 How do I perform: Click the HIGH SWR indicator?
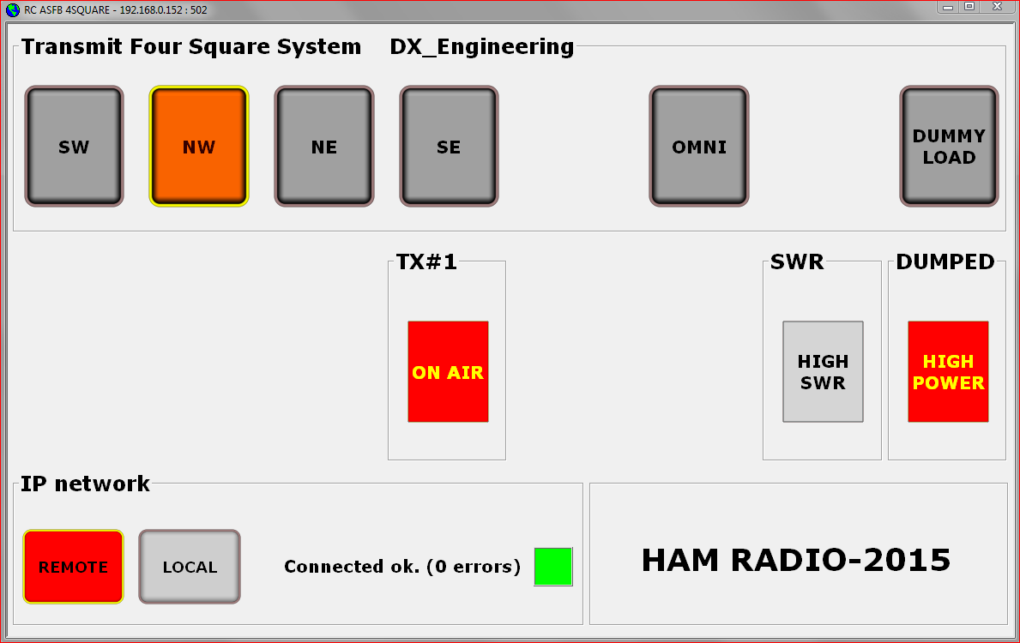823,372
